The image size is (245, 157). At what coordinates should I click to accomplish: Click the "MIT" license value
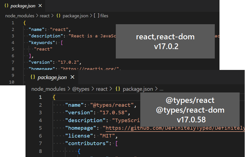coord(107,136)
